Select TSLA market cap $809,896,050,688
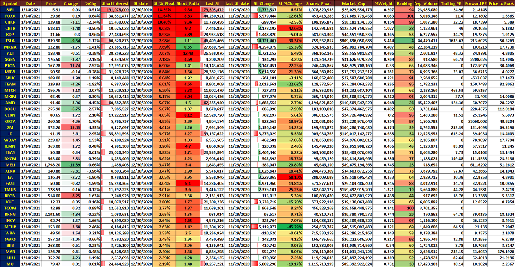Viewport: 515px width, 267px height. click(x=354, y=40)
